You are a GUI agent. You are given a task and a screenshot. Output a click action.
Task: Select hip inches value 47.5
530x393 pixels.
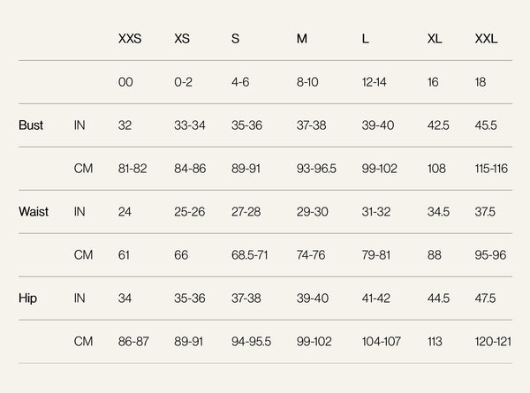[485, 299]
